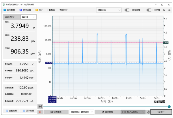Click the scissors-like icon in top toolbar
173x118 pixels.
(164, 10)
